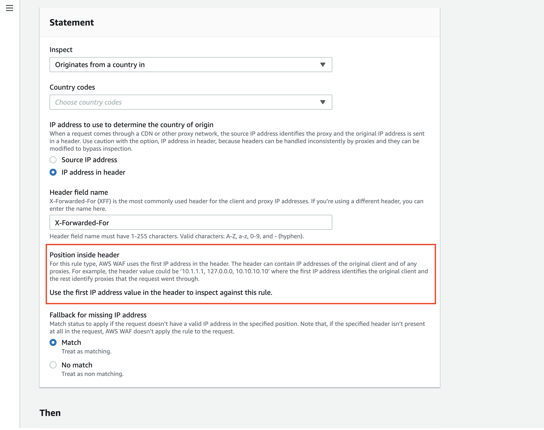Viewport: 544px width, 430px height.
Task: Click inside the Choose country codes field
Action: 176,102
